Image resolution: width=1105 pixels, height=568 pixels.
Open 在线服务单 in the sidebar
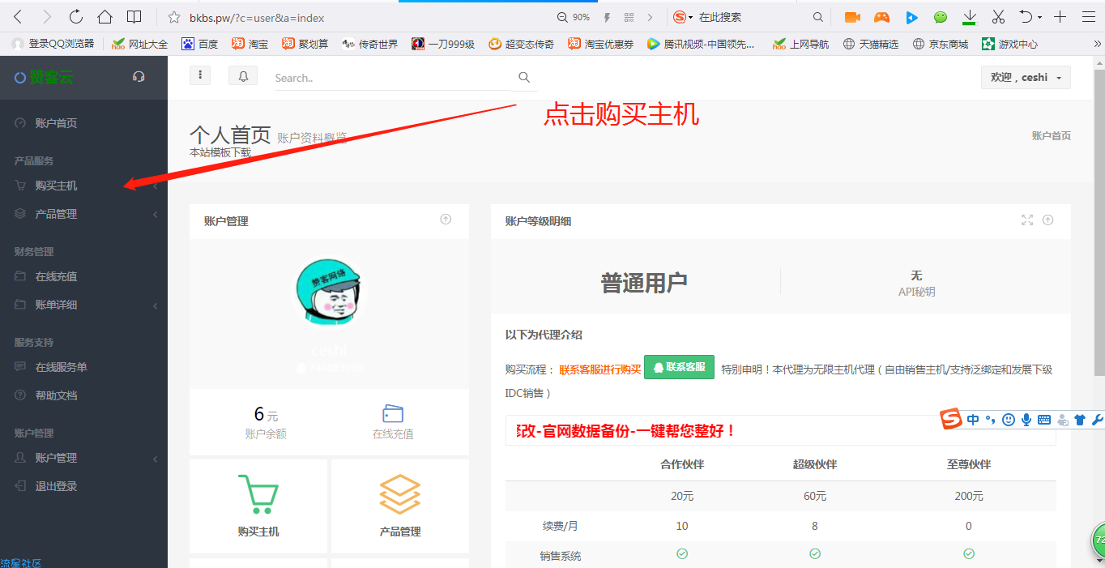(x=61, y=367)
